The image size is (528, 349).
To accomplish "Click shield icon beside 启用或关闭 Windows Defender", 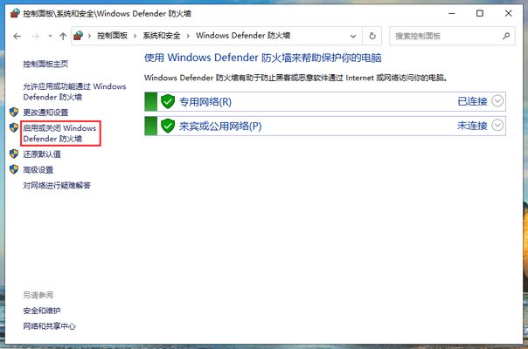I will point(14,127).
